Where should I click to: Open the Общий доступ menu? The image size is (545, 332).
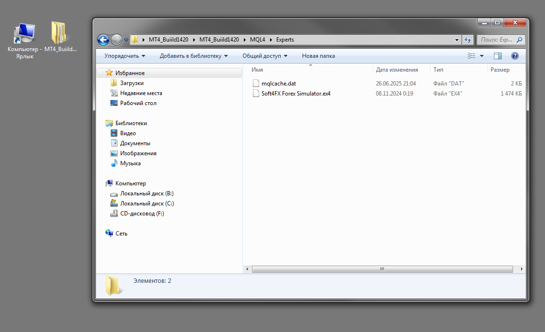point(265,56)
